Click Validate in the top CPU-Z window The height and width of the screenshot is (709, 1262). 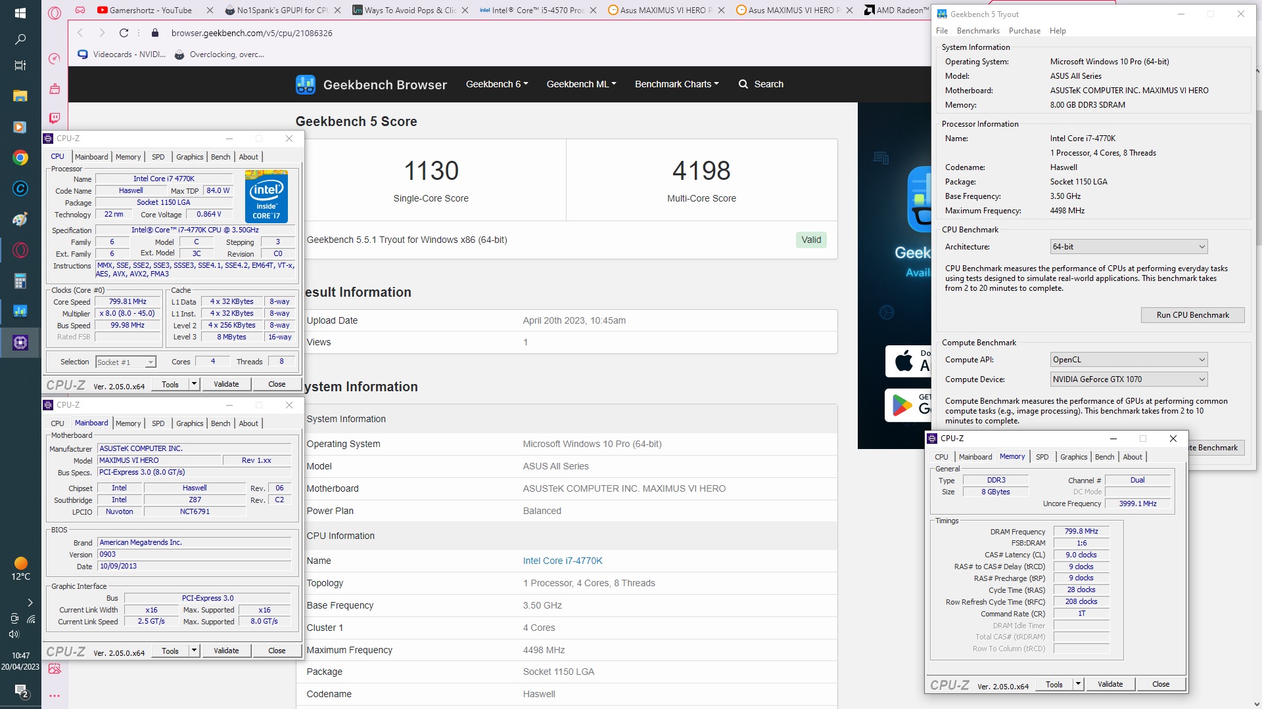(226, 384)
